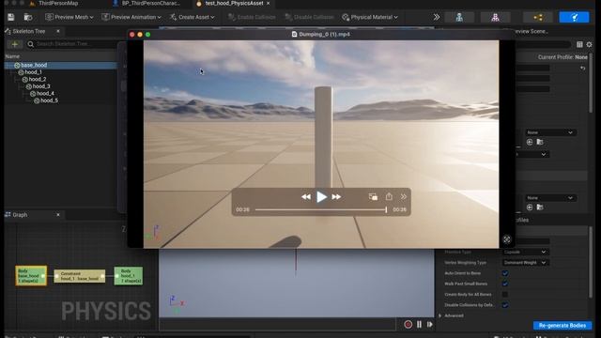Open the Primitive Type Capsule dropdown
The height and width of the screenshot is (338, 601).
click(x=525, y=252)
